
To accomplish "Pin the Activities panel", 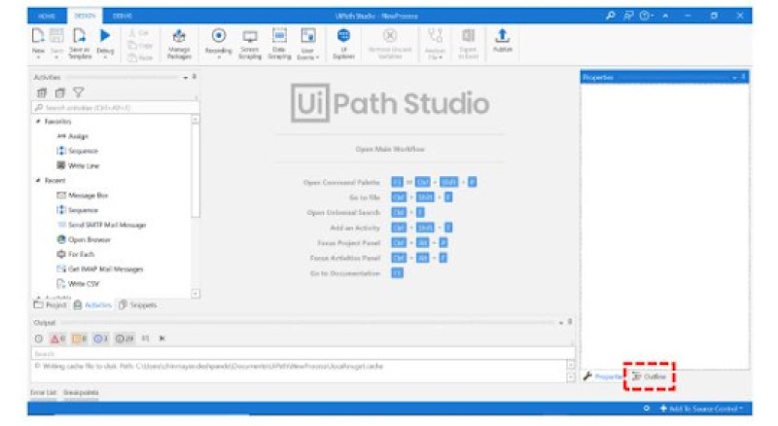I will click(194, 77).
